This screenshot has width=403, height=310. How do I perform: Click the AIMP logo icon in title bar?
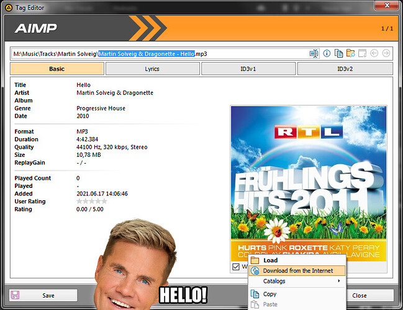pos(9,7)
